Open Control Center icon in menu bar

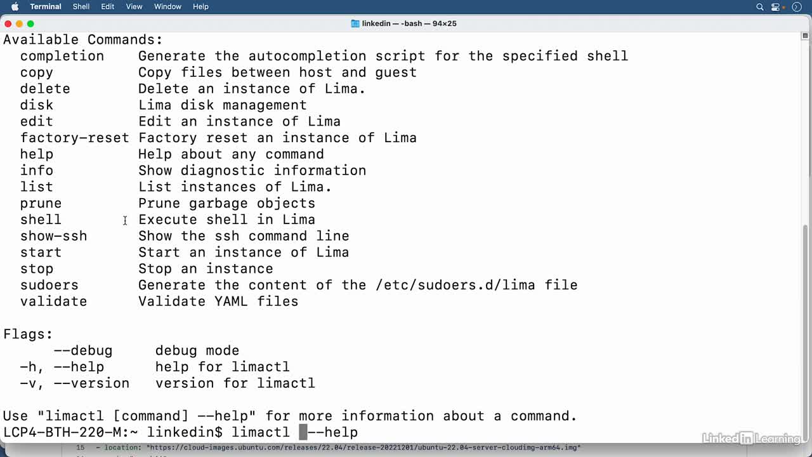click(775, 7)
